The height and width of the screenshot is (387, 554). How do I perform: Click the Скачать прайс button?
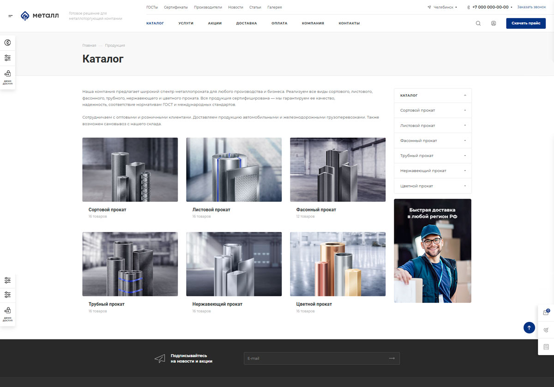pos(526,23)
